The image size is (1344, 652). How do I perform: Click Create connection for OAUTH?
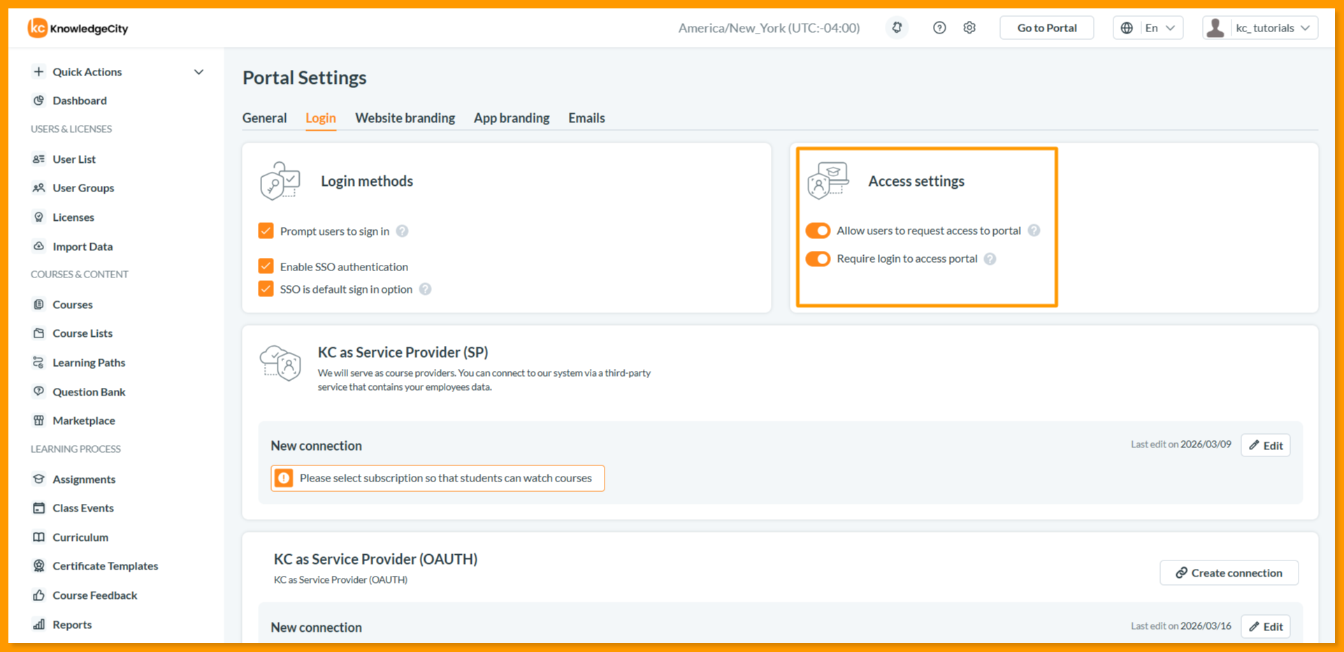click(x=1229, y=573)
